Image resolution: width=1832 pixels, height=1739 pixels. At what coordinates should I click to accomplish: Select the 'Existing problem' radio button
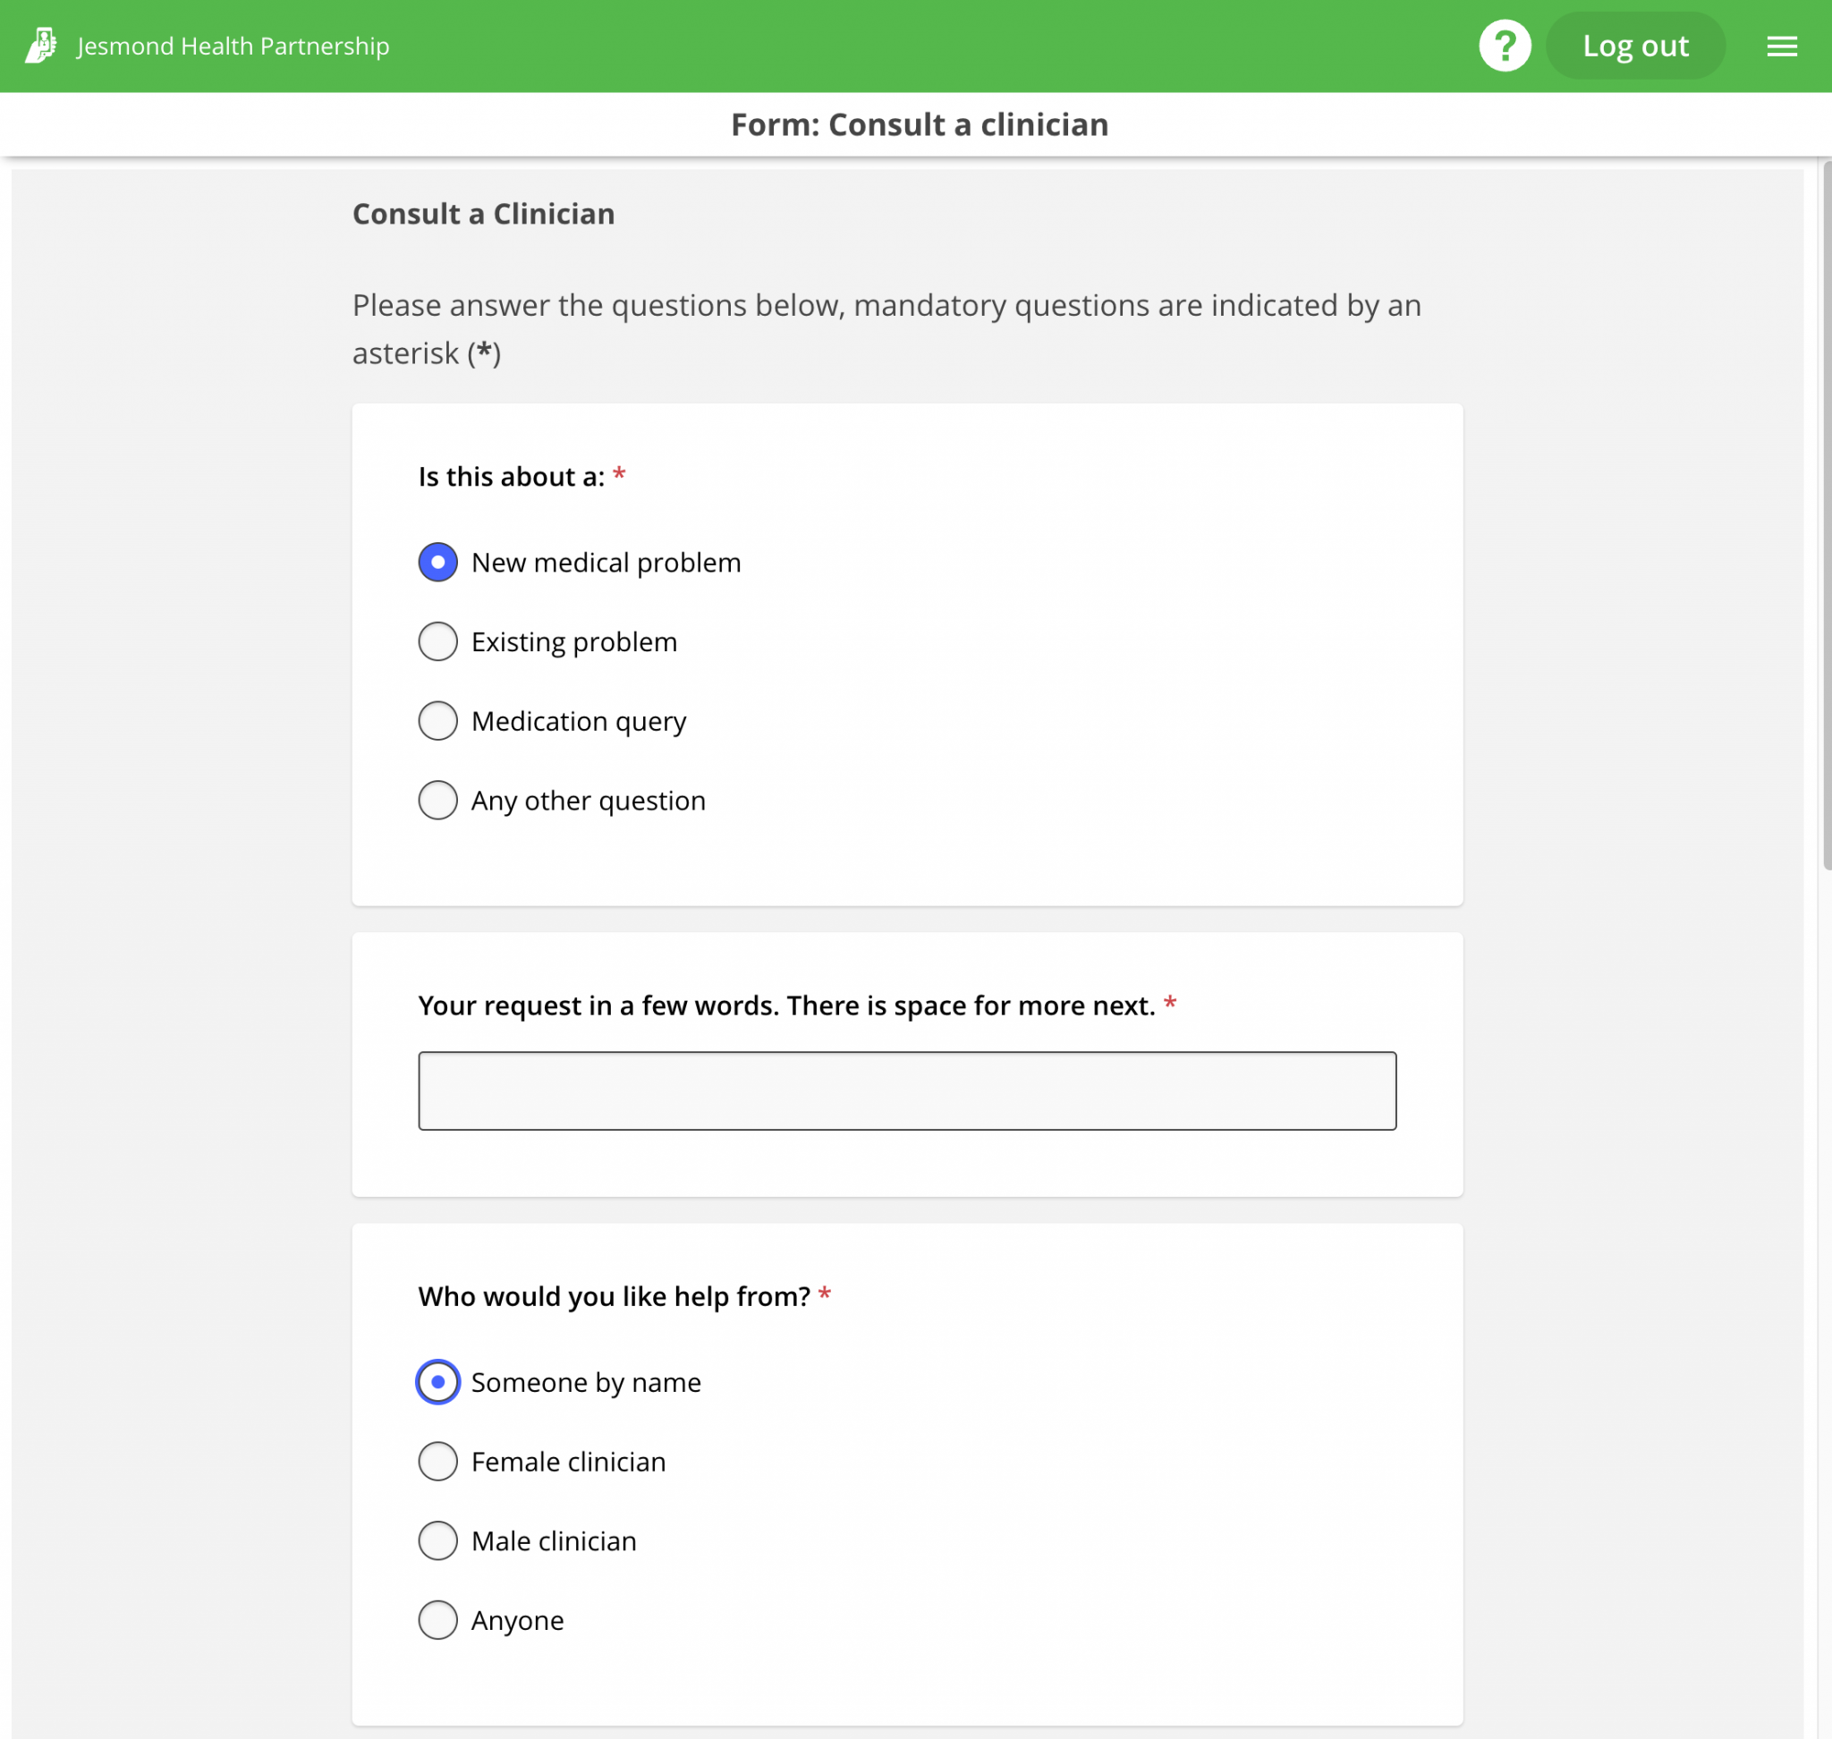click(x=437, y=640)
